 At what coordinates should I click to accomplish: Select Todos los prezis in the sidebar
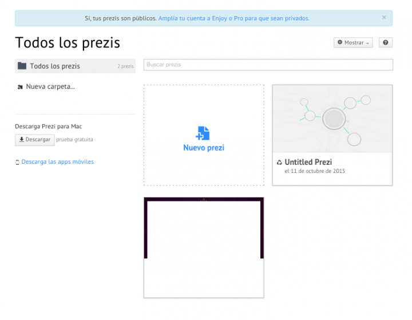pyautogui.click(x=55, y=66)
